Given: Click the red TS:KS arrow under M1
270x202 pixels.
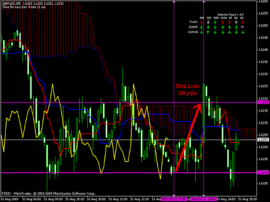Looking at the screenshot, I should (201, 22).
